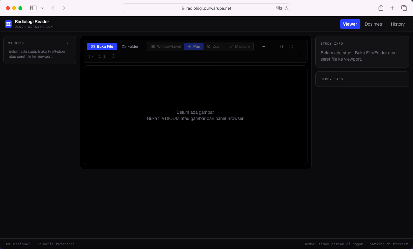Reset zoom with the 1:1 button
The image size is (413, 249).
pyautogui.click(x=102, y=57)
